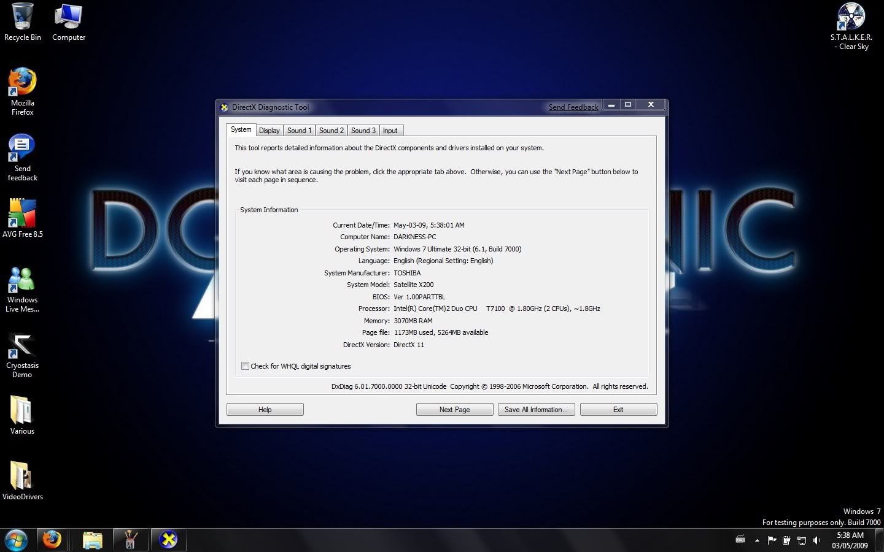
Task: Open the Windows Start orb
Action: 16,540
